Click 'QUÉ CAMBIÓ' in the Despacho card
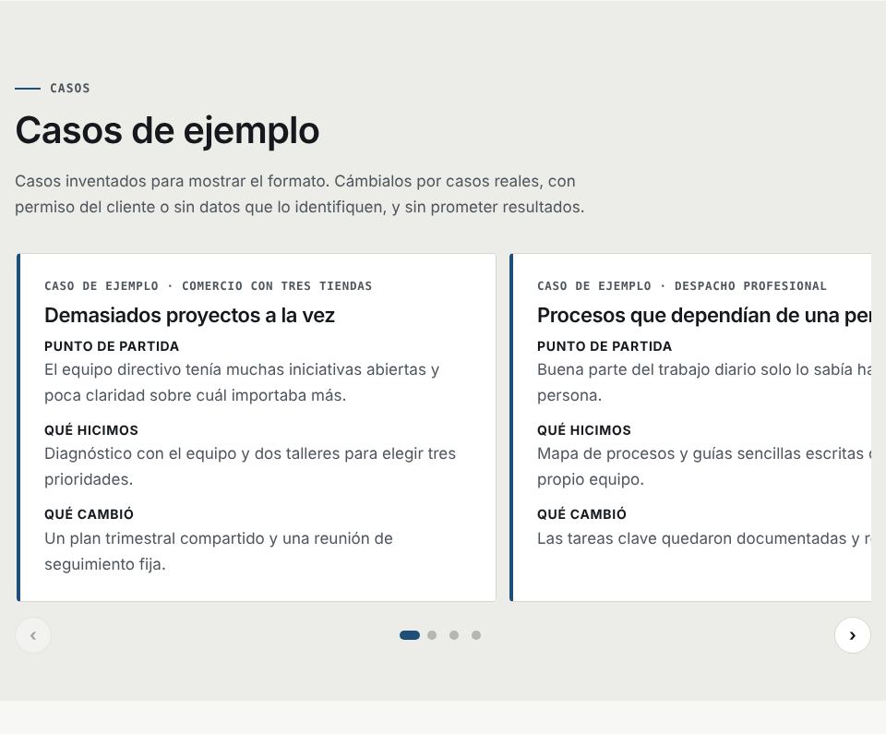 (x=581, y=514)
